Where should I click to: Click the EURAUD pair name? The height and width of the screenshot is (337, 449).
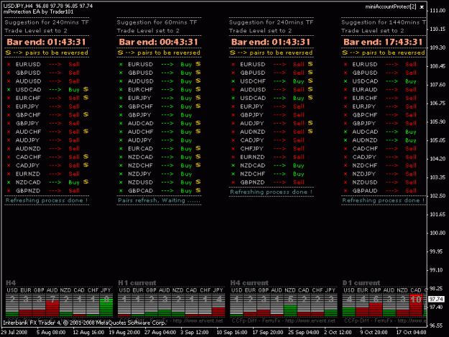point(365,90)
